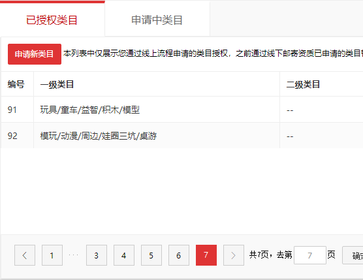363x280 pixels.
Task: Jump to page 4
Action: click(124, 255)
